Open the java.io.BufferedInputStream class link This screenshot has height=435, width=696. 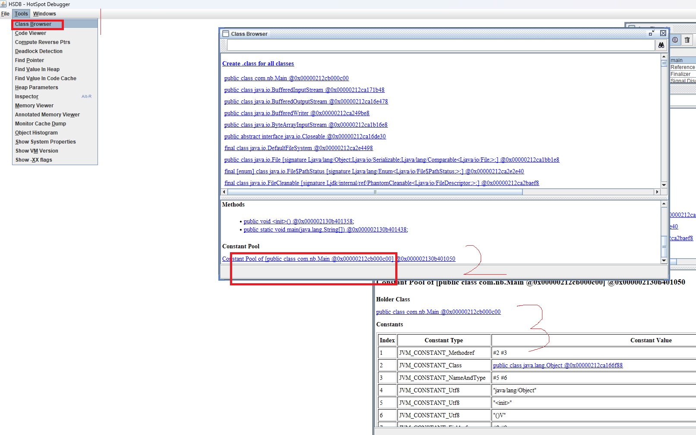[304, 90]
